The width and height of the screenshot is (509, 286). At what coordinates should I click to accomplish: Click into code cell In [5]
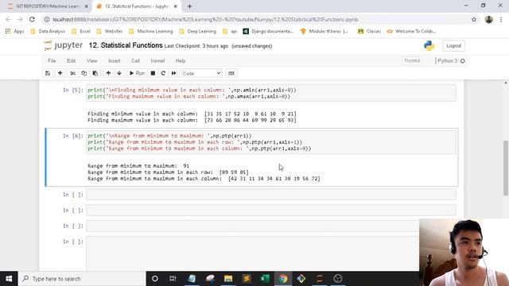pos(270,93)
